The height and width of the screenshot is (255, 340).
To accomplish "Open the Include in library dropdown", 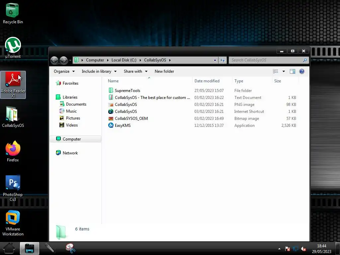I will (x=99, y=71).
